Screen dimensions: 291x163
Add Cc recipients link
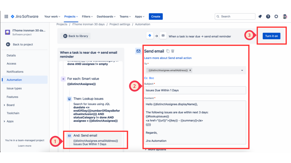(x=146, y=78)
